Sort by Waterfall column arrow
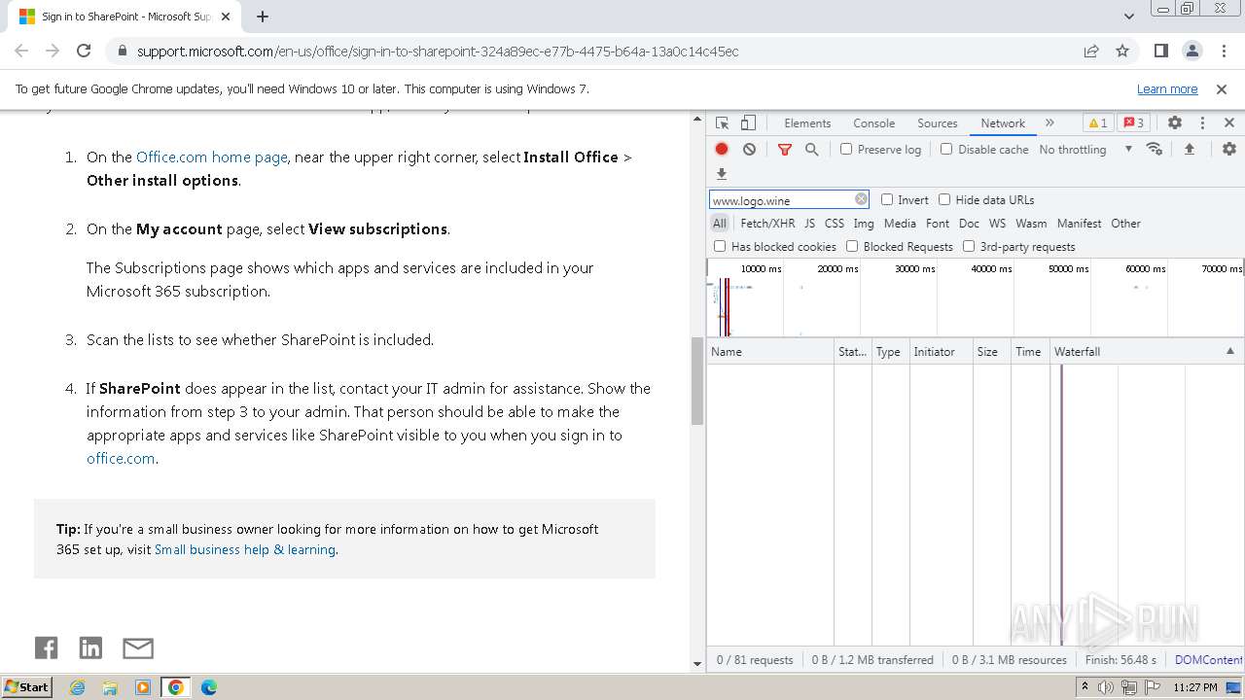 tap(1229, 351)
